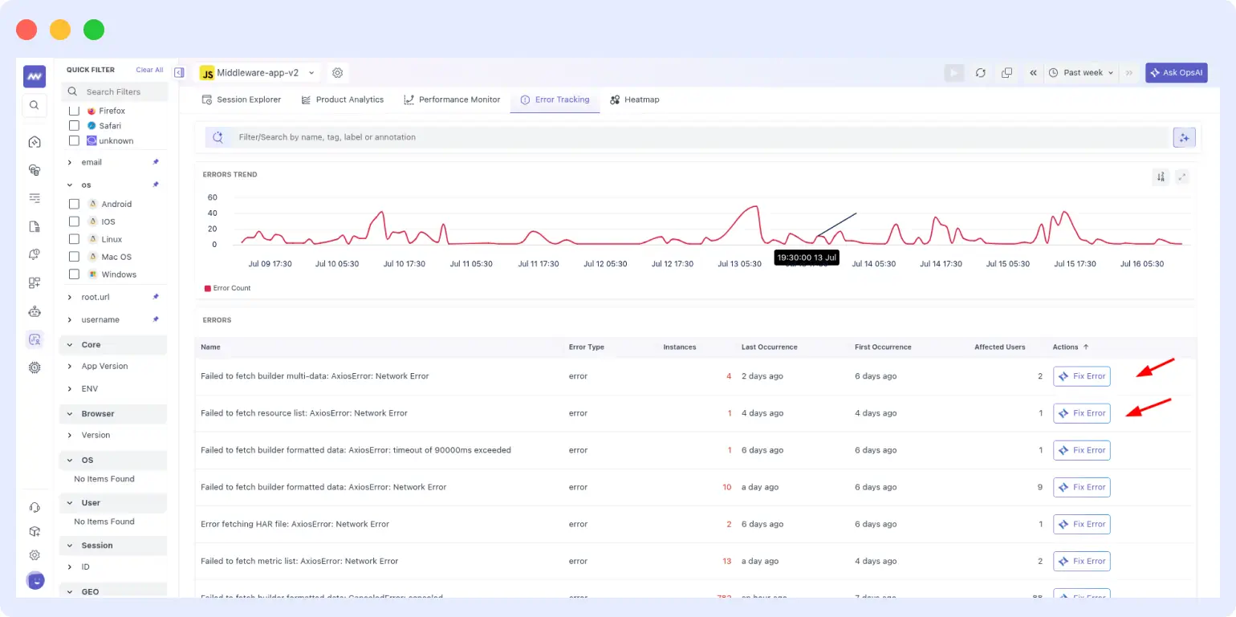Select the Error Tracking tab
The image size is (1236, 617).
555,99
